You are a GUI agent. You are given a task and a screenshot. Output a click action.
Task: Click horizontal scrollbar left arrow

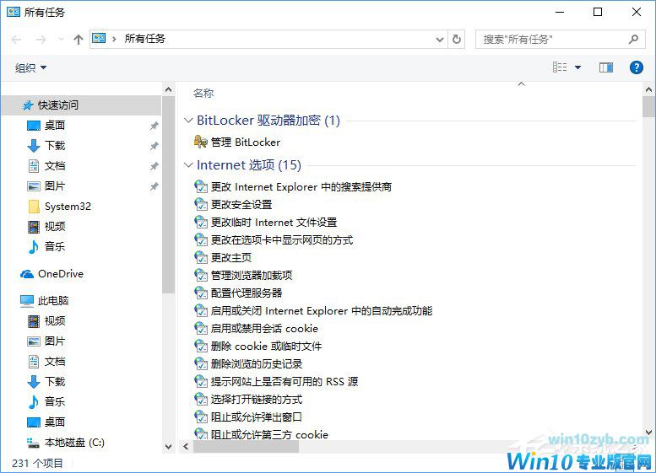(x=187, y=447)
